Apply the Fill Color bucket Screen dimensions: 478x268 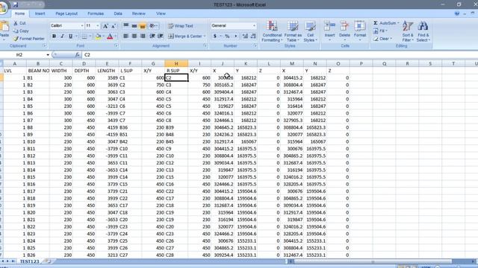98,36
